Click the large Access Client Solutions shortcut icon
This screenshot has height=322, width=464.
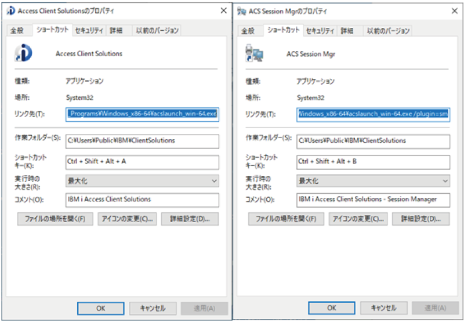pyautogui.click(x=23, y=53)
